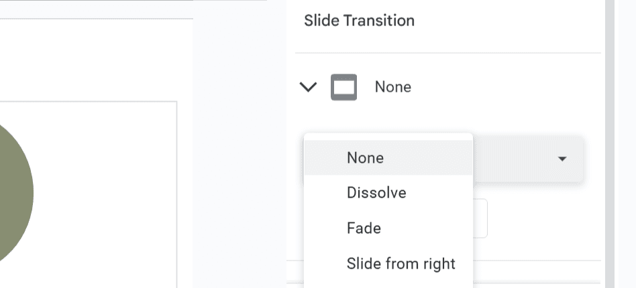Click the slide transition icon
This screenshot has width=636, height=288.
(x=344, y=87)
